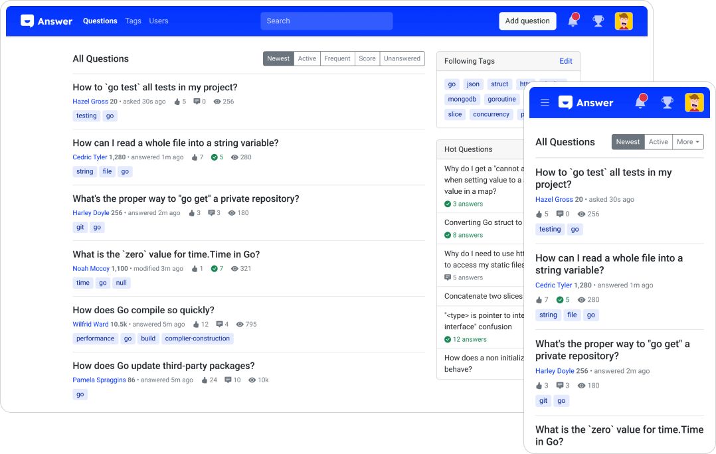Go to the Users navigation item
This screenshot has height=454, width=716.
pos(159,21)
